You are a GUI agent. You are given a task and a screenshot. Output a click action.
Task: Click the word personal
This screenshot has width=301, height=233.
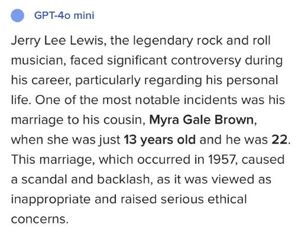click(252, 80)
